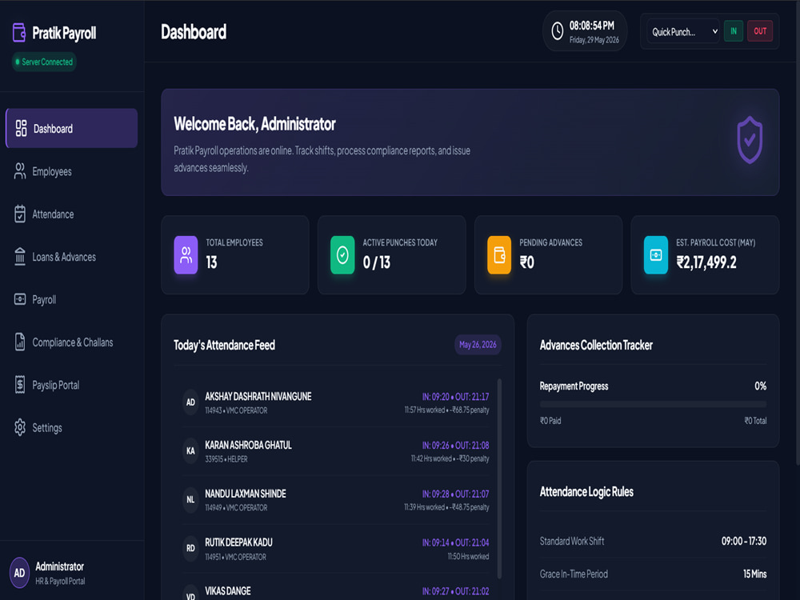The image size is (800, 600).
Task: Select the NANDU LAXMAN SHINDE attendance row
Action: [x=335, y=499]
